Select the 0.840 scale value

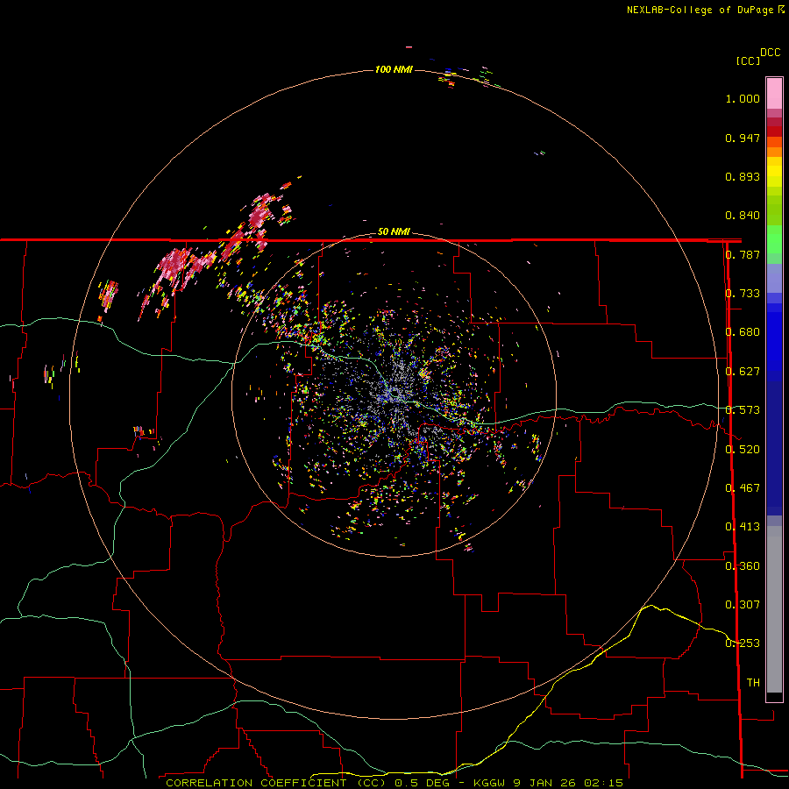[743, 216]
